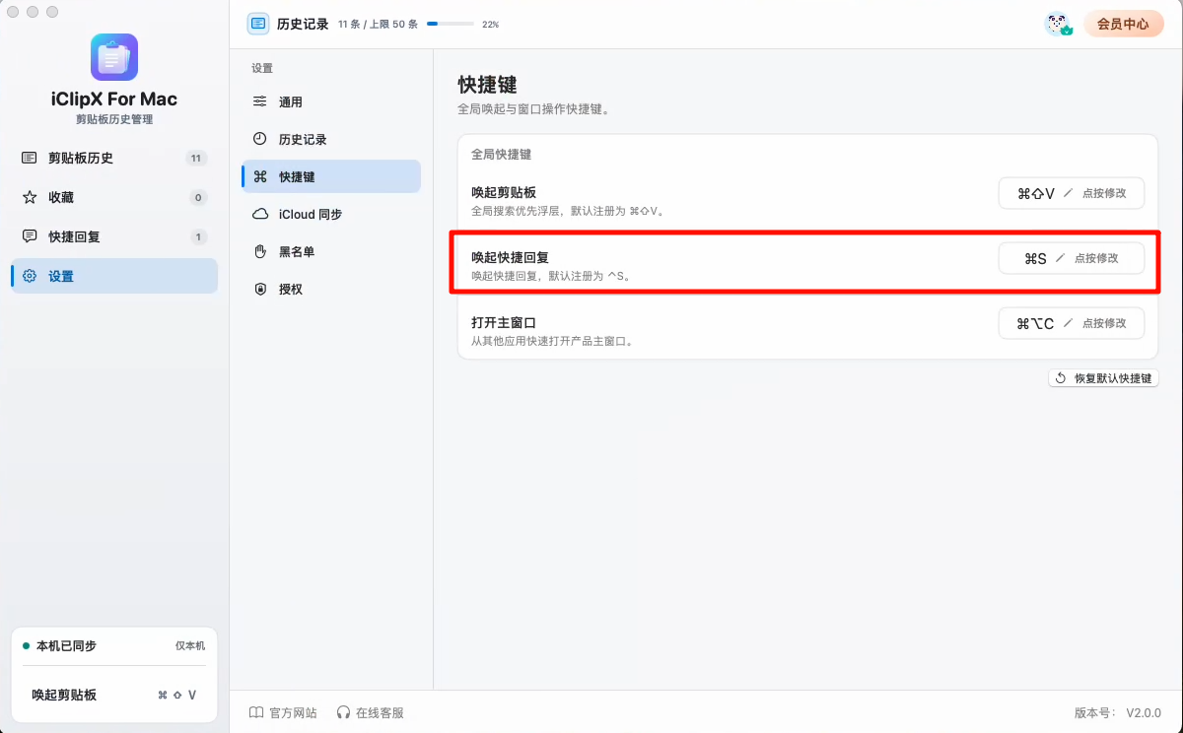Open the 历史记录 settings tab

pyautogui.click(x=331, y=139)
